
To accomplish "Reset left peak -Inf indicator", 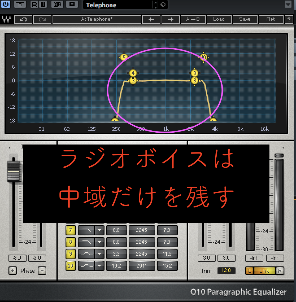I will click(x=254, y=258).
